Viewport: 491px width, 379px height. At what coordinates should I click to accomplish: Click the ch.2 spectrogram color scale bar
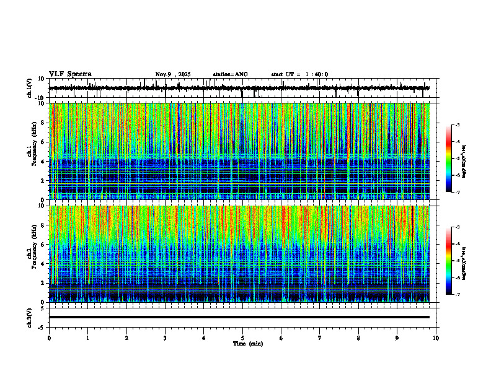click(449, 261)
